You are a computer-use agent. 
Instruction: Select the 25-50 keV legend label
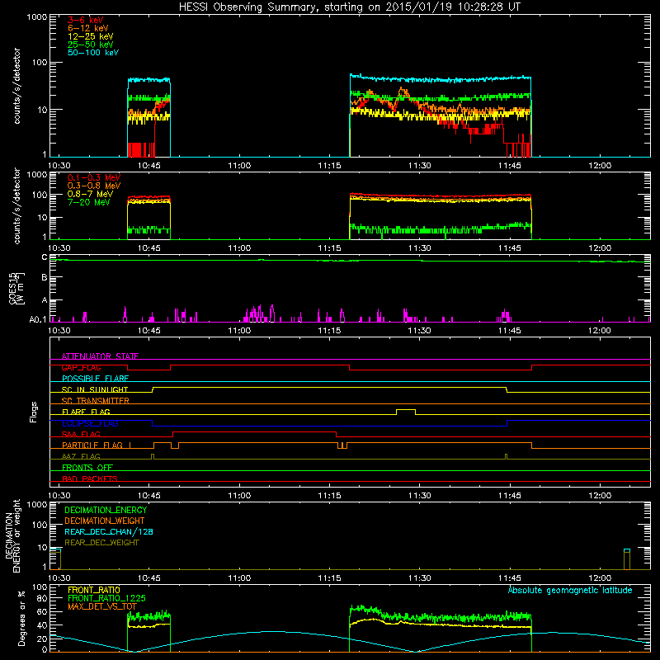91,45
